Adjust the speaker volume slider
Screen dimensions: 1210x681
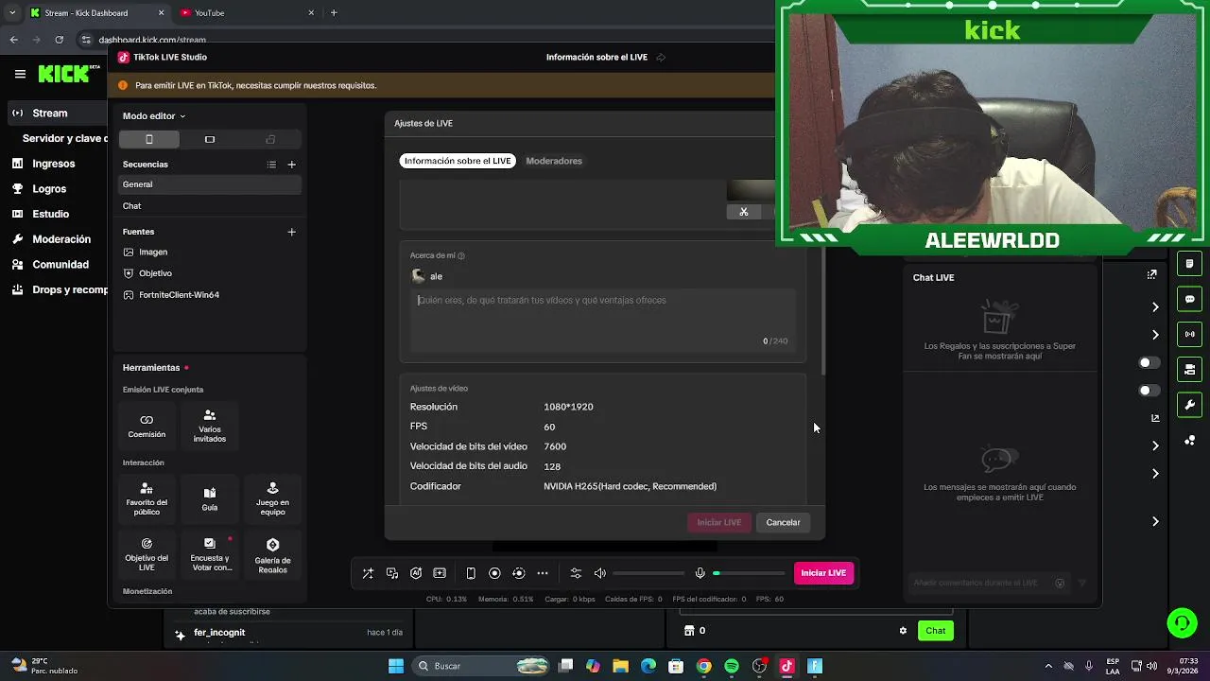point(648,573)
